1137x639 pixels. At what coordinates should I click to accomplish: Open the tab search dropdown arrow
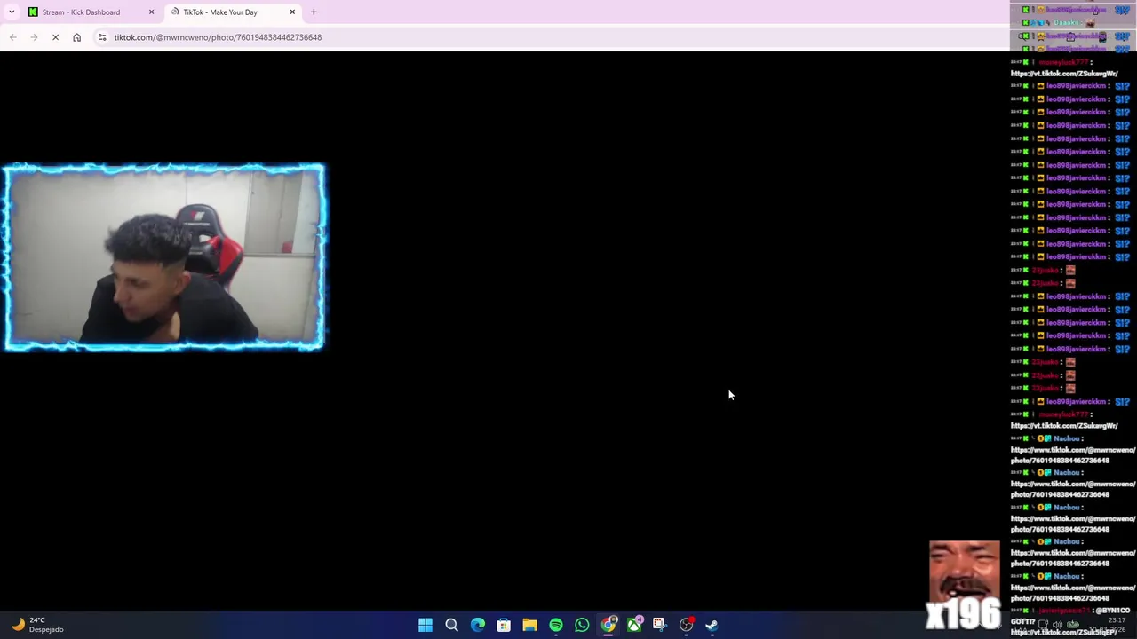[12, 12]
